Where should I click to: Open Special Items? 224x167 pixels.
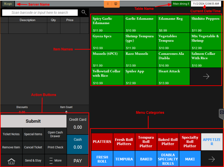click(x=33, y=134)
